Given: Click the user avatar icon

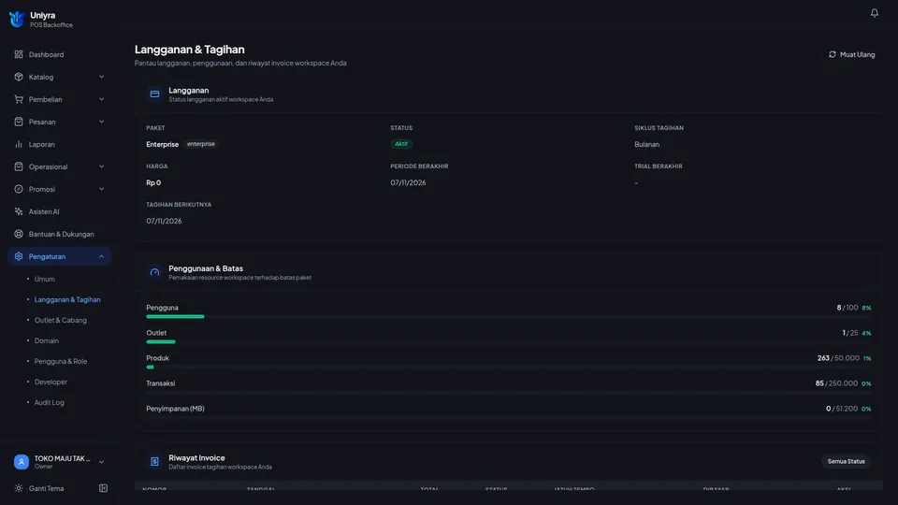Looking at the screenshot, I should tap(22, 461).
